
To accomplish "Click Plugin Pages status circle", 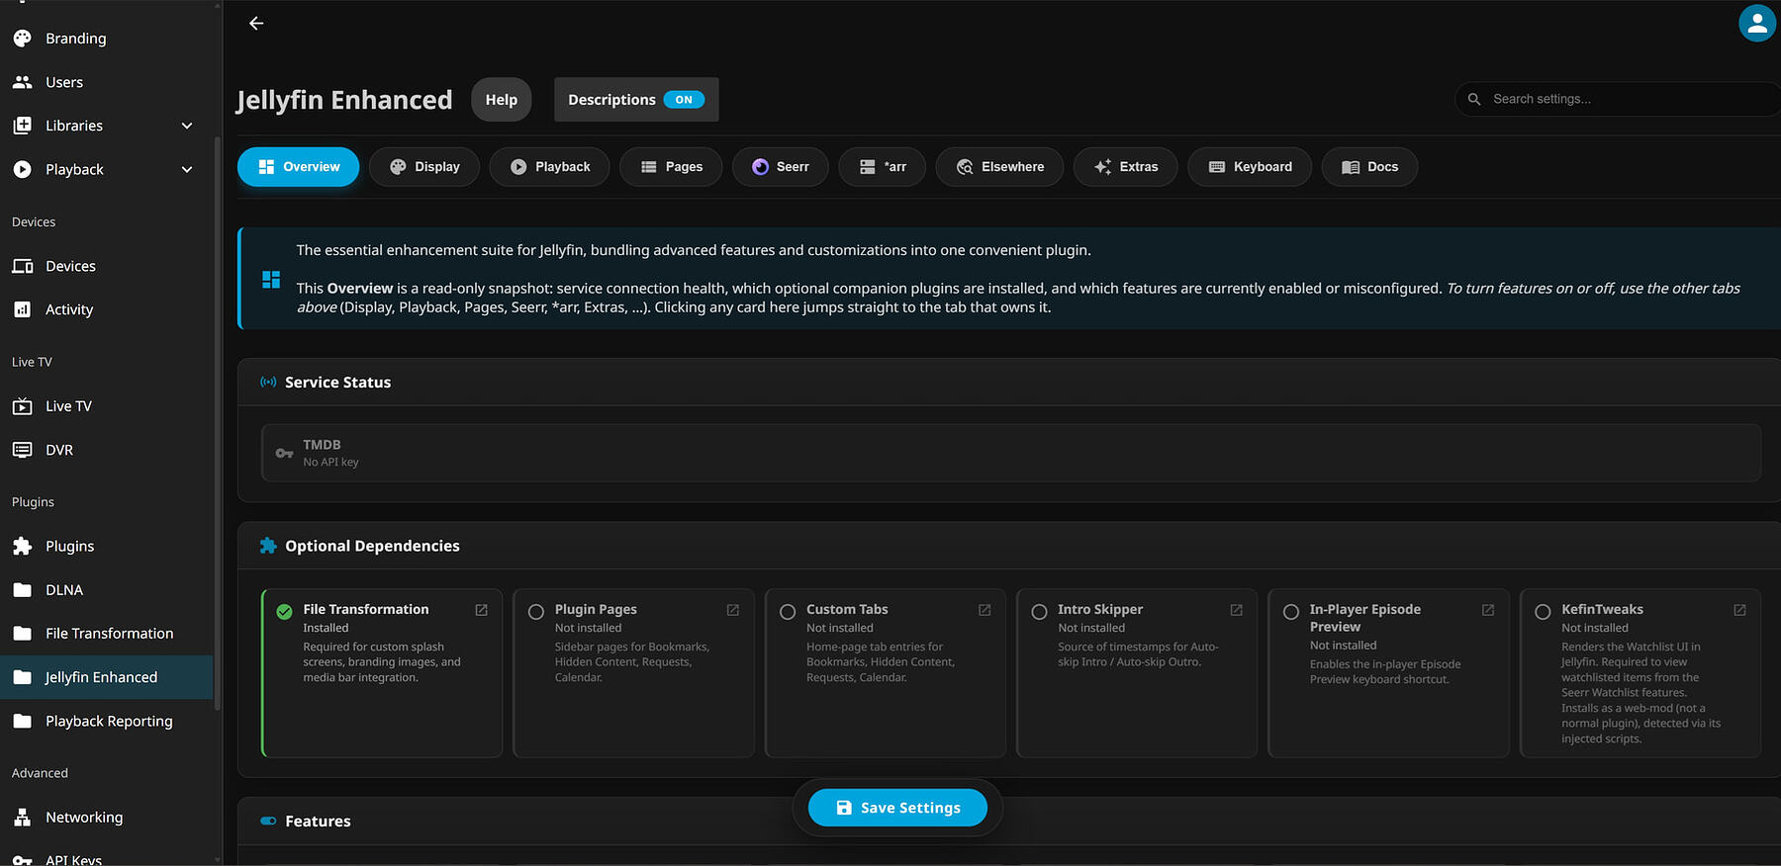I will point(536,612).
